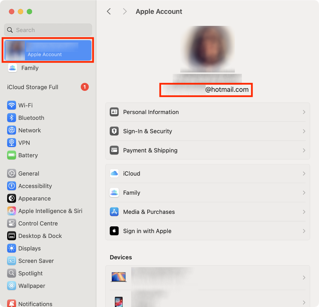The image size is (319, 307).
Task: Click the Desktop & Dock icon
Action: (12, 236)
